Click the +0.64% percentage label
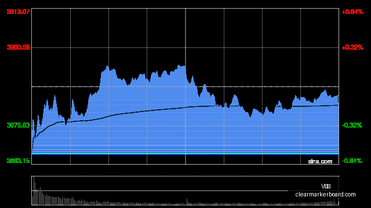This screenshot has width=371, height=208. 352,12
